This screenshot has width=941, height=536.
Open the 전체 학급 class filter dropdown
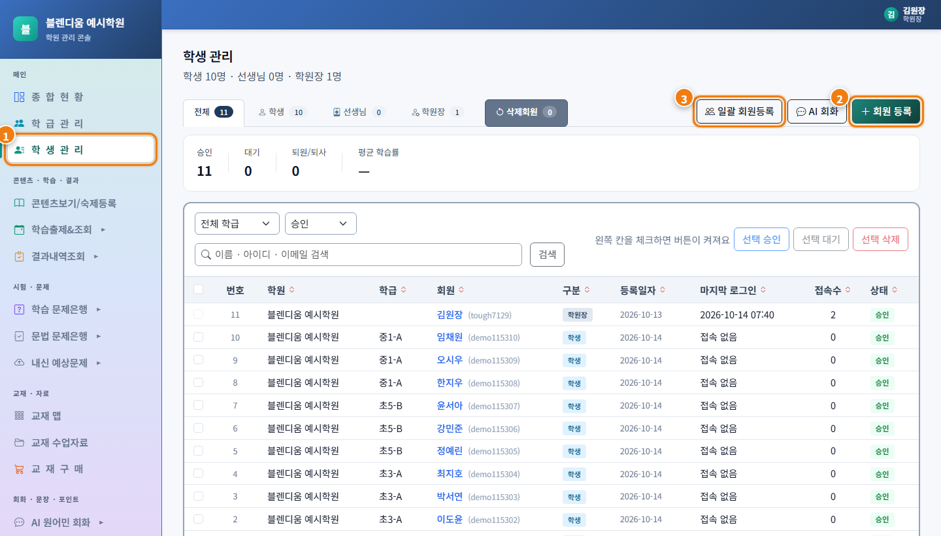click(237, 224)
